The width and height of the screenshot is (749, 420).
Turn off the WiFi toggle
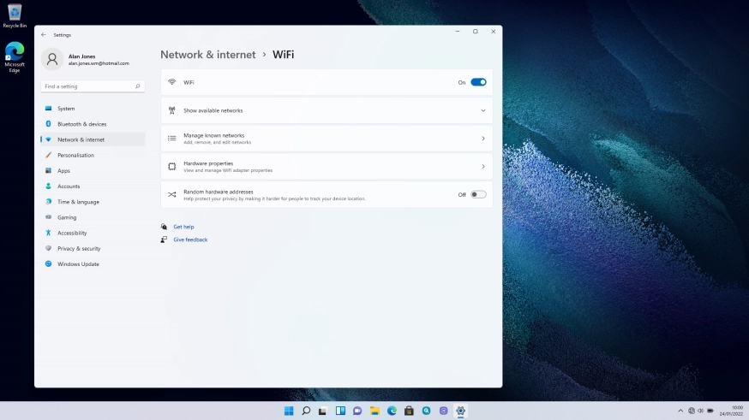pos(478,82)
